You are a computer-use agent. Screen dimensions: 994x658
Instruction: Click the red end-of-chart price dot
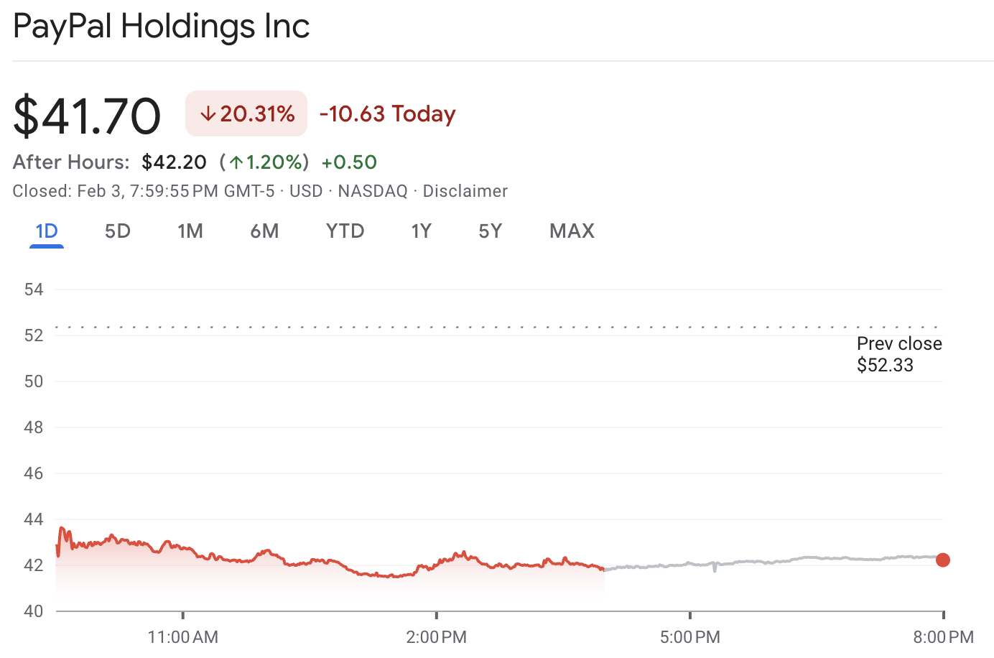point(943,560)
